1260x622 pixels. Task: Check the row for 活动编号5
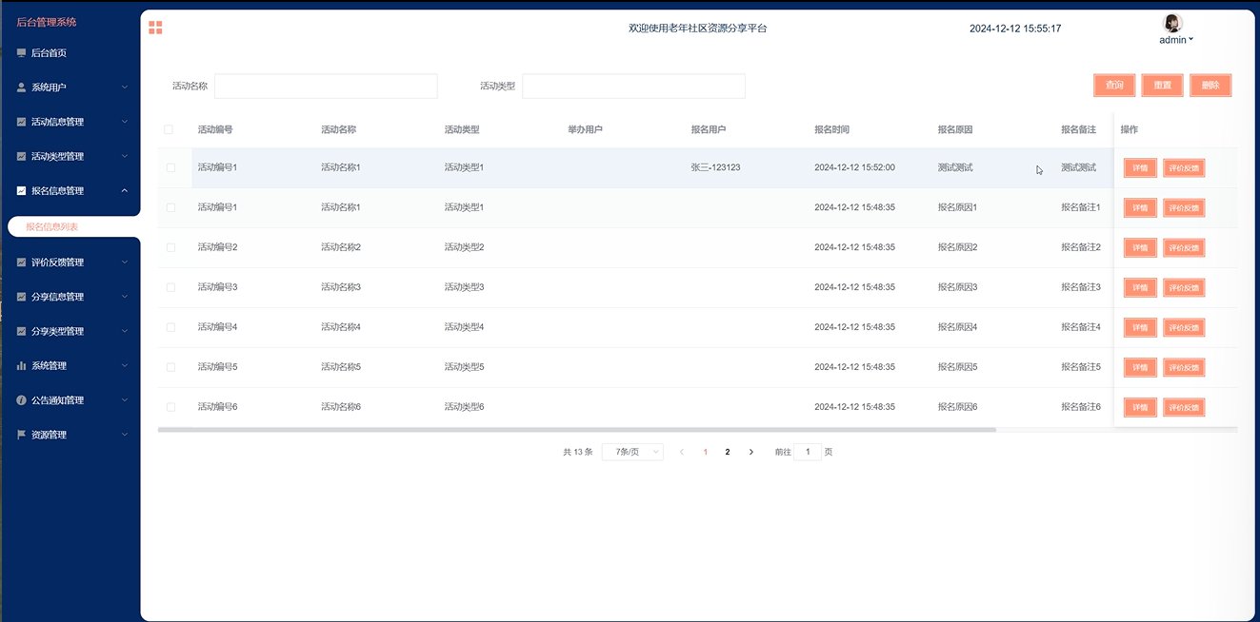coord(171,367)
